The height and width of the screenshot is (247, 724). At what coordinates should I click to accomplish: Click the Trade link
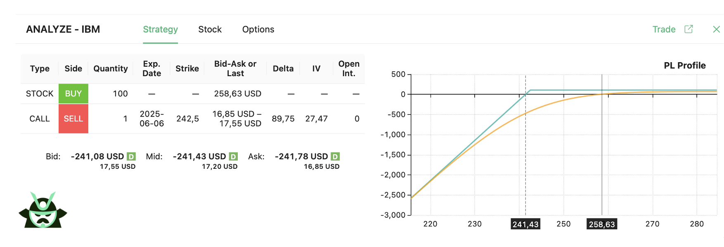(664, 29)
